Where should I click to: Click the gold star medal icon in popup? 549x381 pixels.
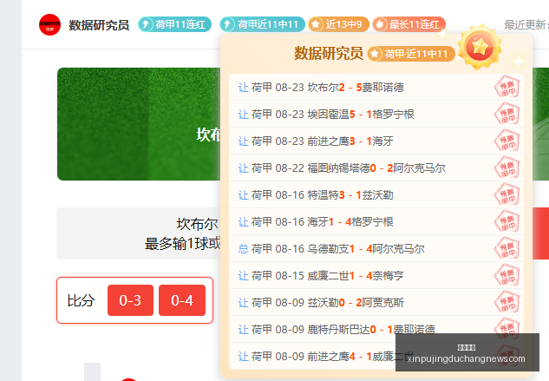tap(480, 47)
